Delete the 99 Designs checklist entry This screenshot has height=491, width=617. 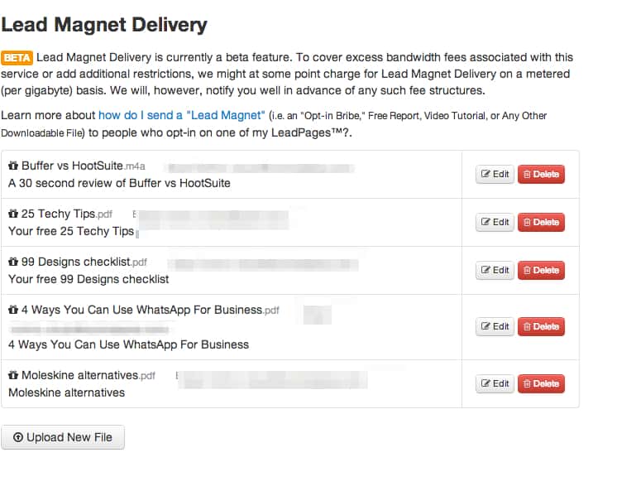click(x=541, y=271)
